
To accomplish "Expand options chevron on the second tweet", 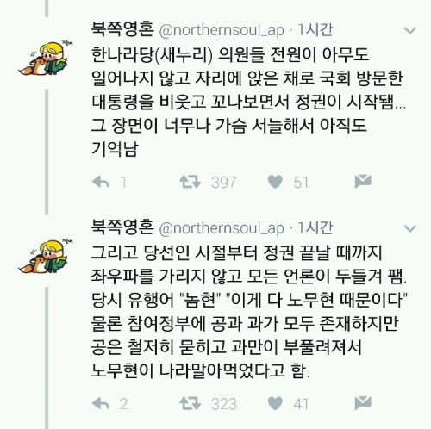I will point(410,228).
